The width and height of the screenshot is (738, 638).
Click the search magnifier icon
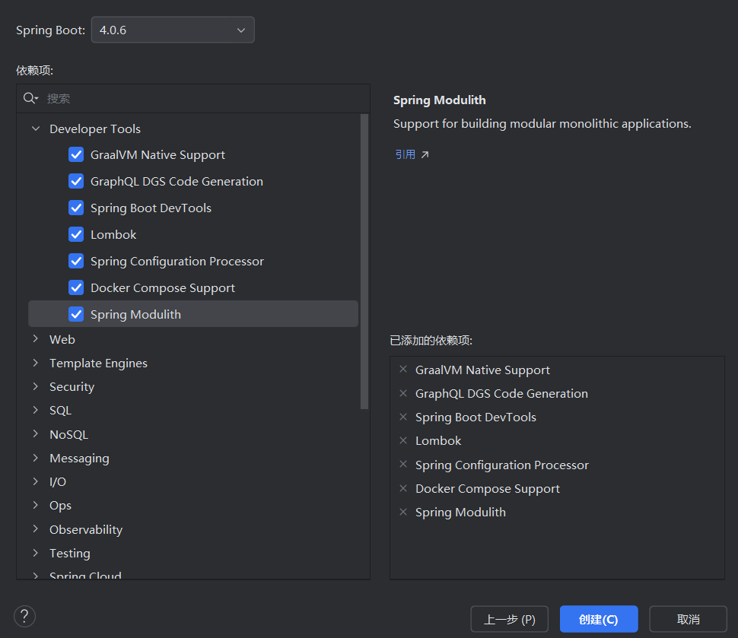point(30,98)
